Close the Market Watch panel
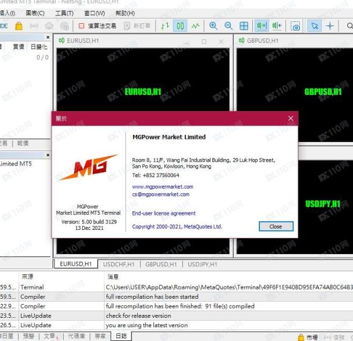 point(48,37)
